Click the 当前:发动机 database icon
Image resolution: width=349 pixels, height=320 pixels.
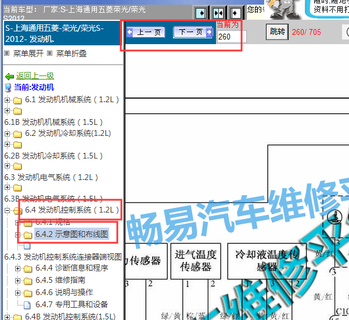(8, 87)
